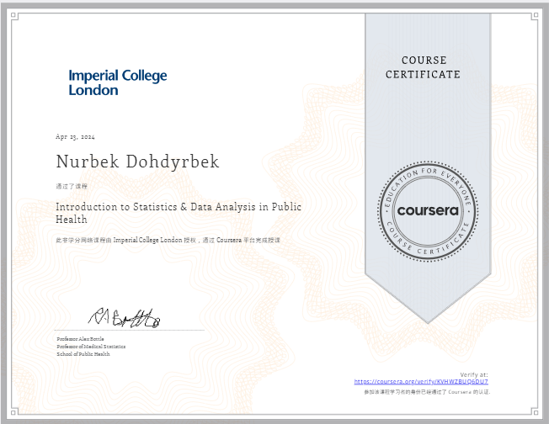Click the course title 'Introduction to Statistics & Data Analysis'
549x424 pixels.
coord(179,213)
